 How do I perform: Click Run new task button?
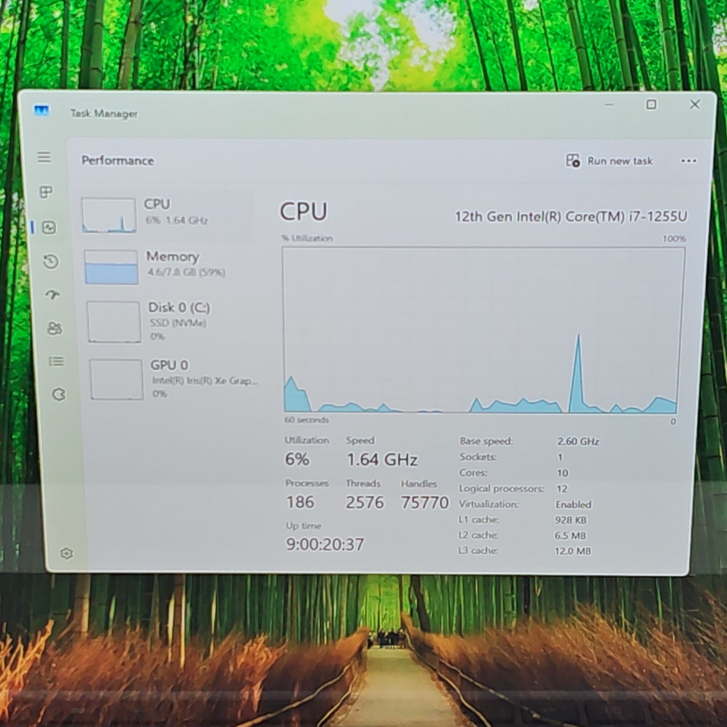pyautogui.click(x=609, y=161)
